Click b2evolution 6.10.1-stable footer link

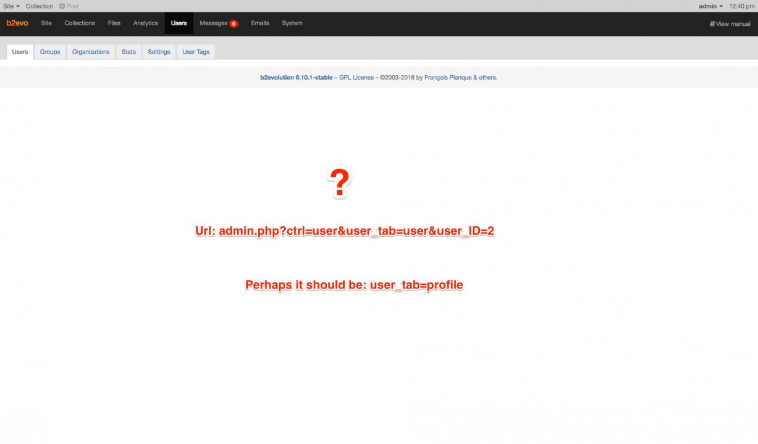tap(297, 78)
